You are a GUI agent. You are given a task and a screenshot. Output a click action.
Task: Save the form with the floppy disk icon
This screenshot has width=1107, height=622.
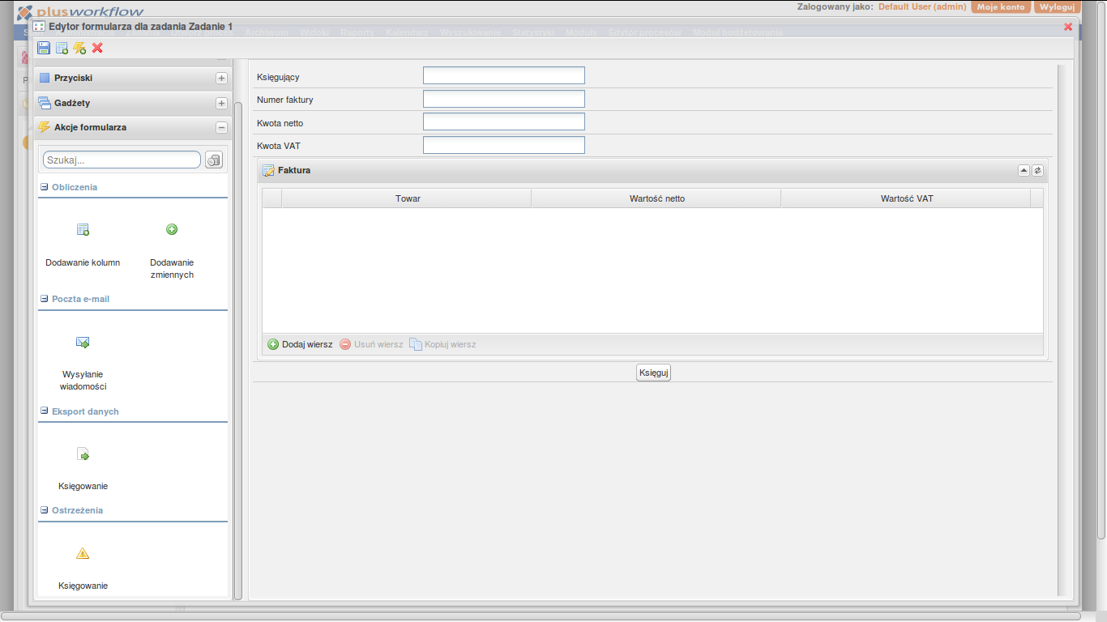coord(44,49)
